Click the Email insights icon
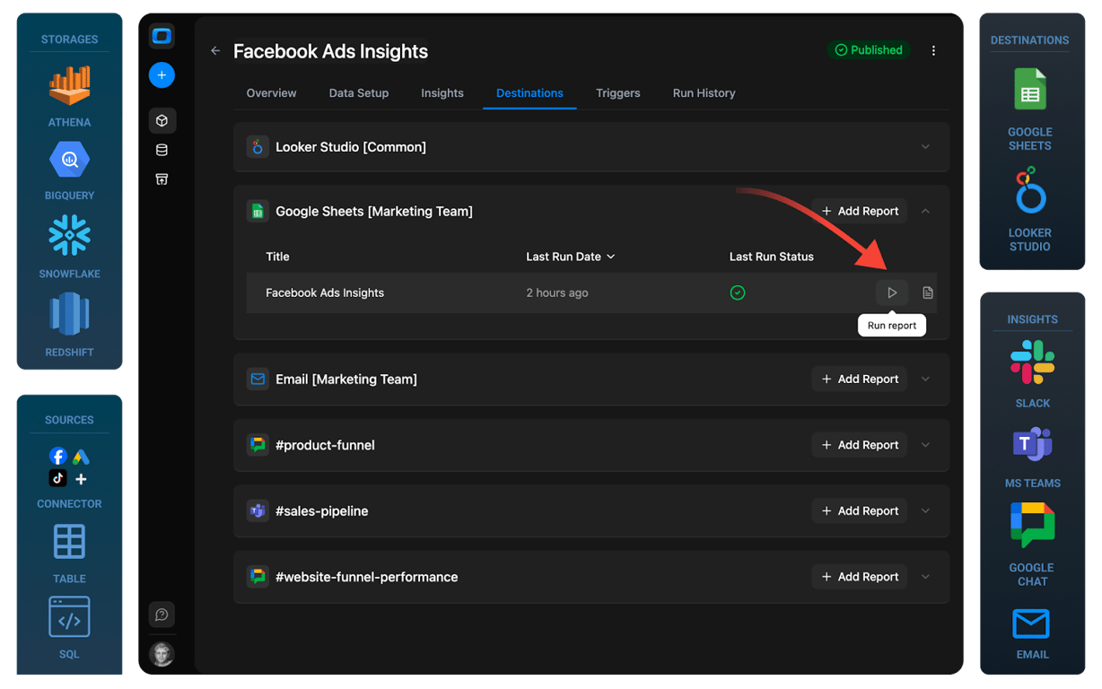The height and width of the screenshot is (689, 1102). (1031, 624)
